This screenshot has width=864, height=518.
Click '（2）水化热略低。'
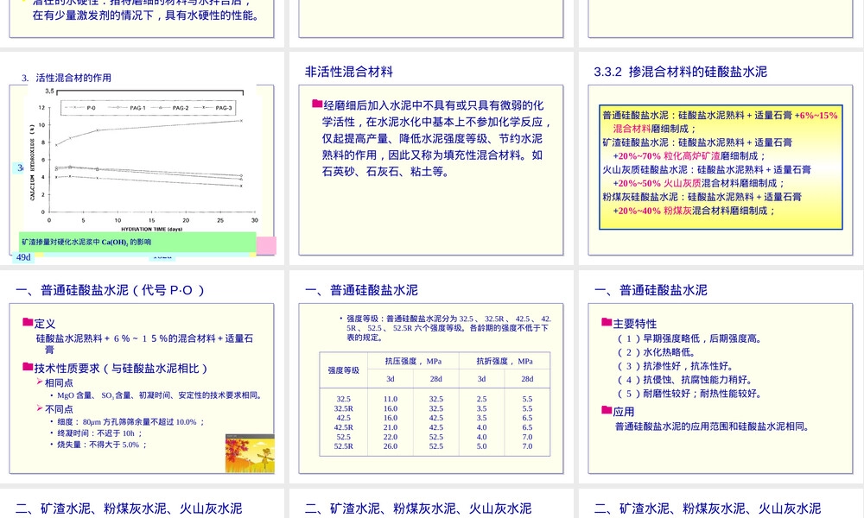pos(657,352)
